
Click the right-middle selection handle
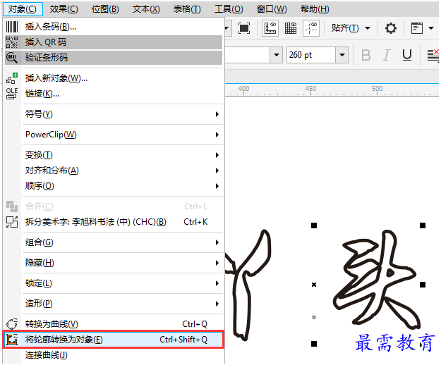(423, 285)
